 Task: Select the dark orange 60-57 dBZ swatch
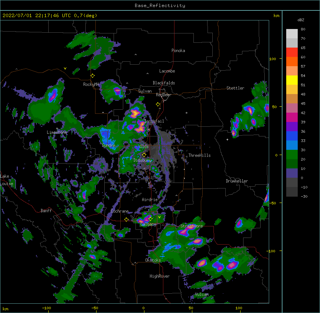pyautogui.click(x=292, y=62)
